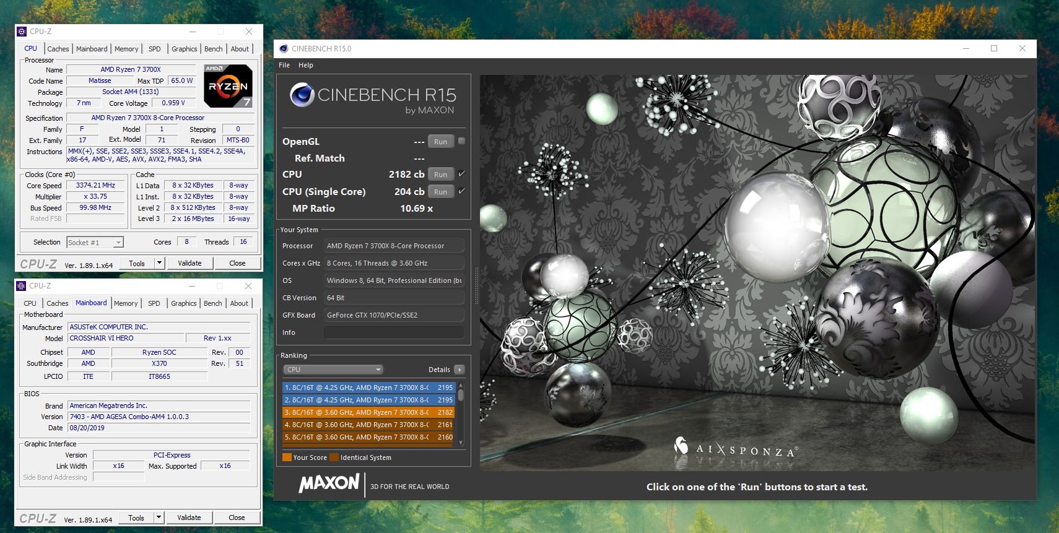This screenshot has width=1059, height=533.
Task: Select CPU tab in CPU-Z mainboard window
Action: [x=30, y=303]
